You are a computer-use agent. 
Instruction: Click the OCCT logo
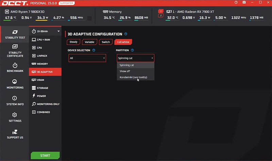pyautogui.click(x=15, y=3)
